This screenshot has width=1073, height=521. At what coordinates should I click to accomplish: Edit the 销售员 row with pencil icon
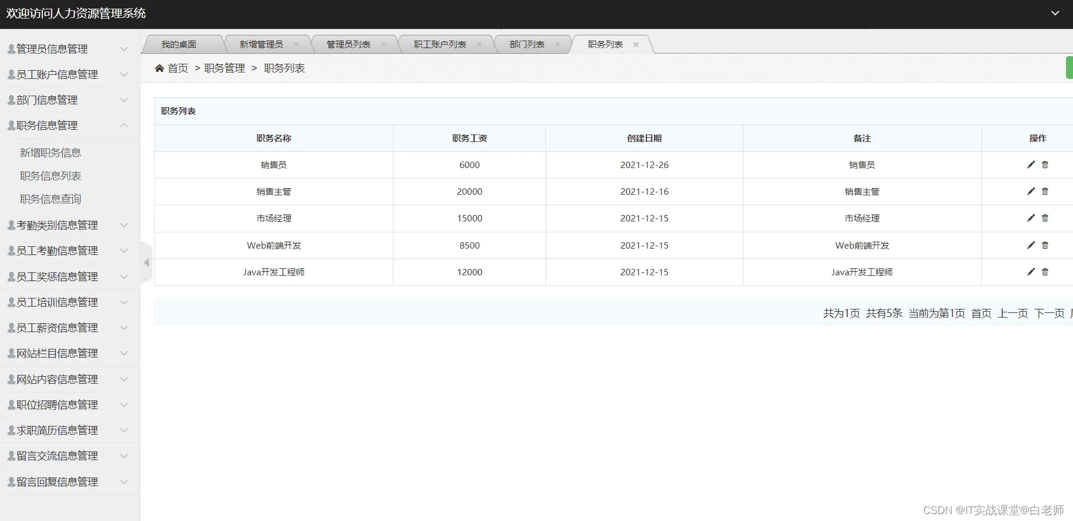1031,165
